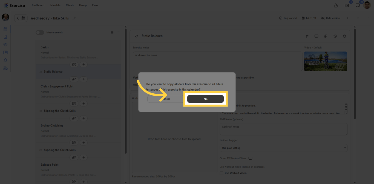The image size is (374, 184).
Task: Toggle the link icon below B1 Slipping the Clutch Drills
Action: point(74,118)
